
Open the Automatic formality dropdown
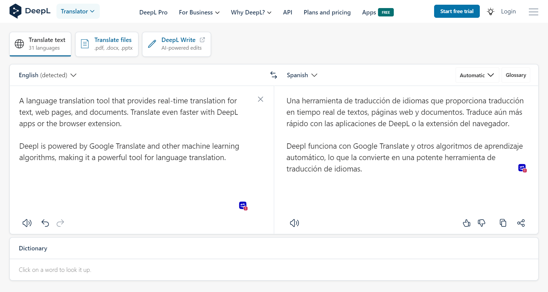477,75
